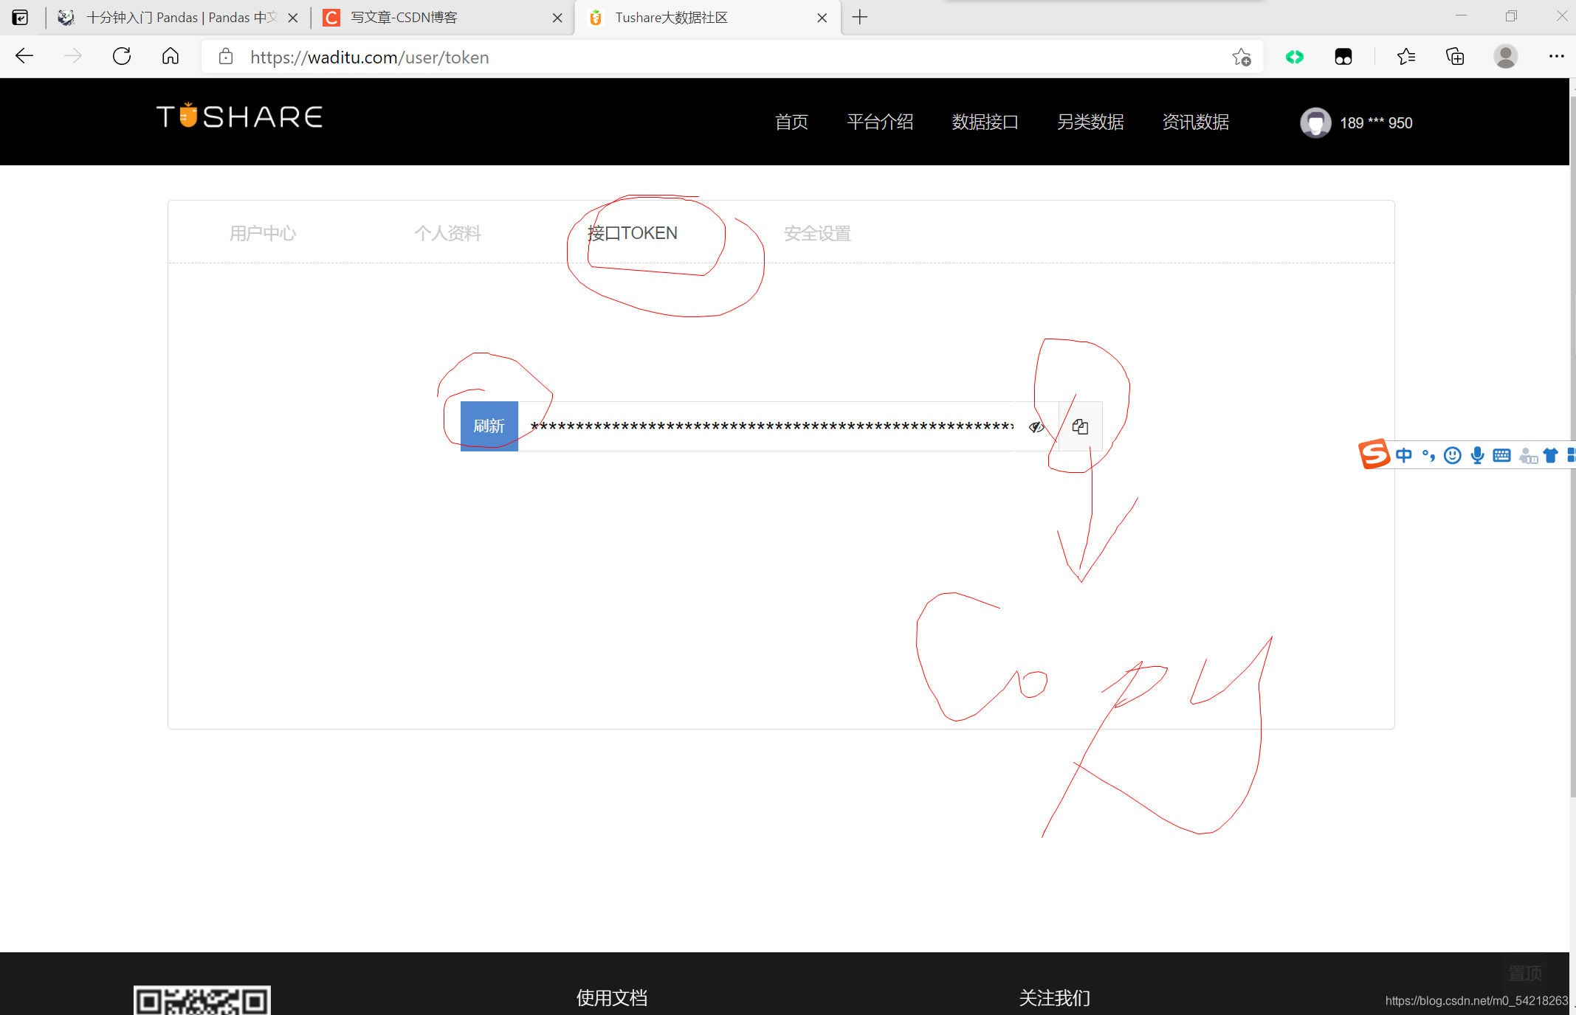This screenshot has width=1576, height=1015.
Task: Open the Collections icon
Action: tap(1455, 57)
